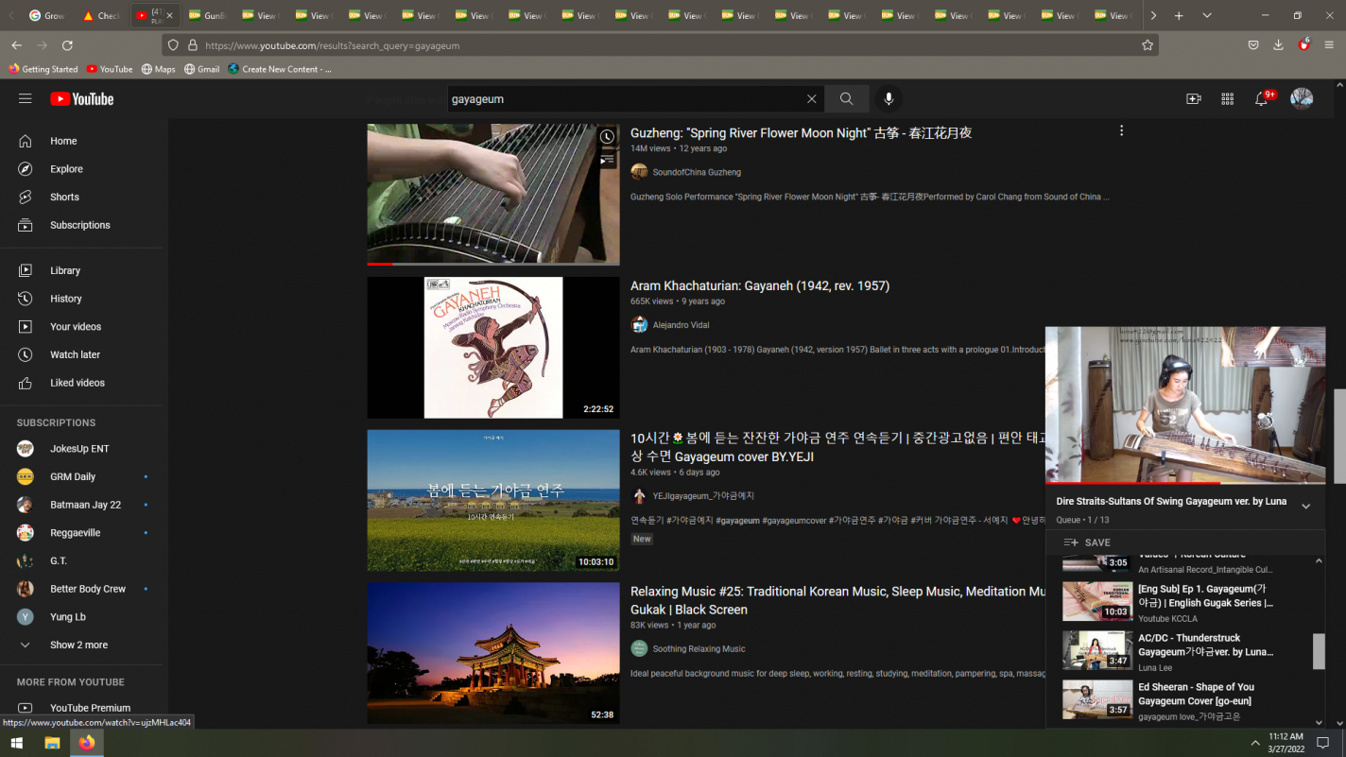1346x757 pixels.
Task: Open the YouTube hamburger guide menu
Action: point(26,98)
